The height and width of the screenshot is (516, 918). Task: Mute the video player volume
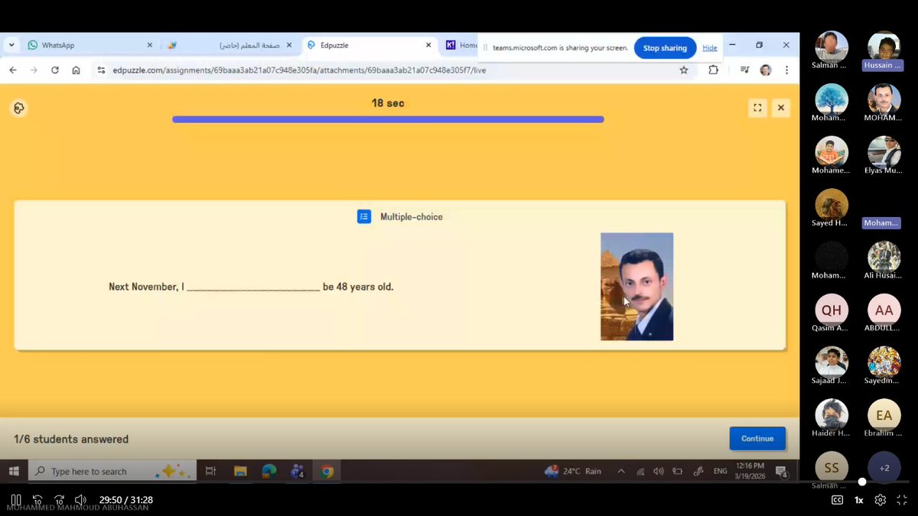click(x=80, y=500)
